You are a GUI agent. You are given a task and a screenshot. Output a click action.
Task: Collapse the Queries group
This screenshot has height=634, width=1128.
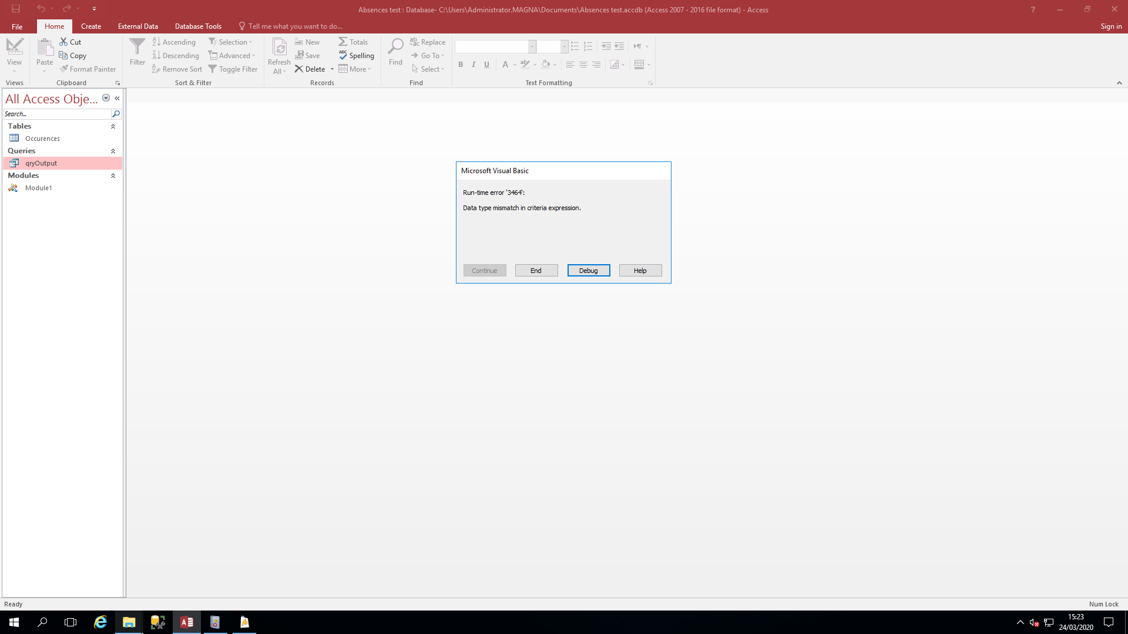click(113, 151)
